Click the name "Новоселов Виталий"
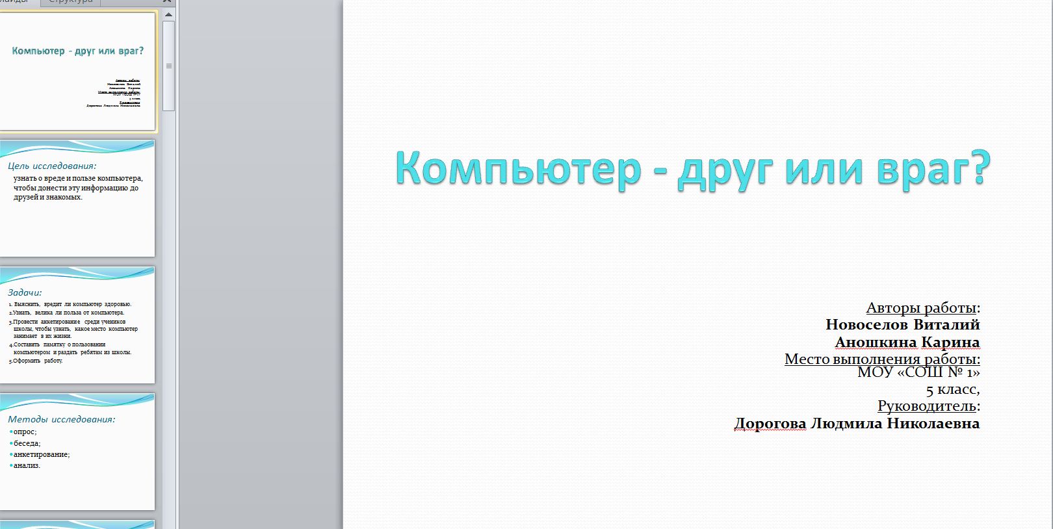Screen dimensions: 1053x529 [902, 324]
